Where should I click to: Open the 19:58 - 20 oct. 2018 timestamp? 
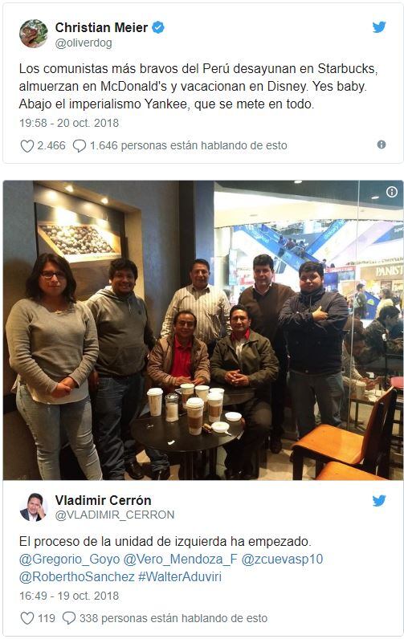point(69,123)
